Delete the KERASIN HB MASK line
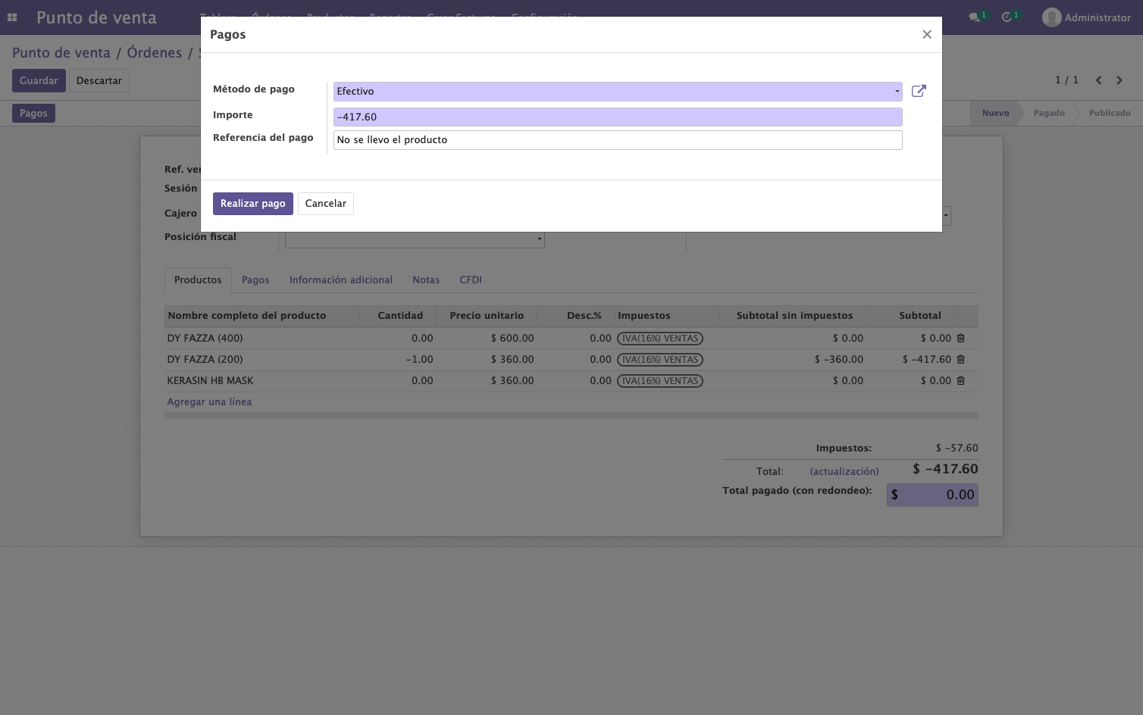 point(960,381)
